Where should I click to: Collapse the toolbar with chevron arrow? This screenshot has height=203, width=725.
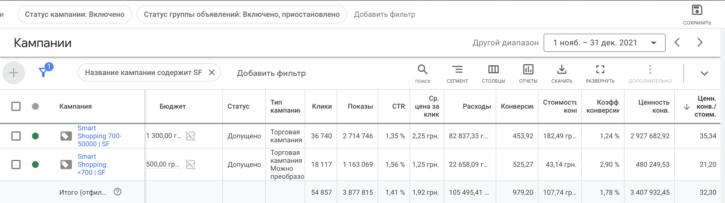point(704,73)
